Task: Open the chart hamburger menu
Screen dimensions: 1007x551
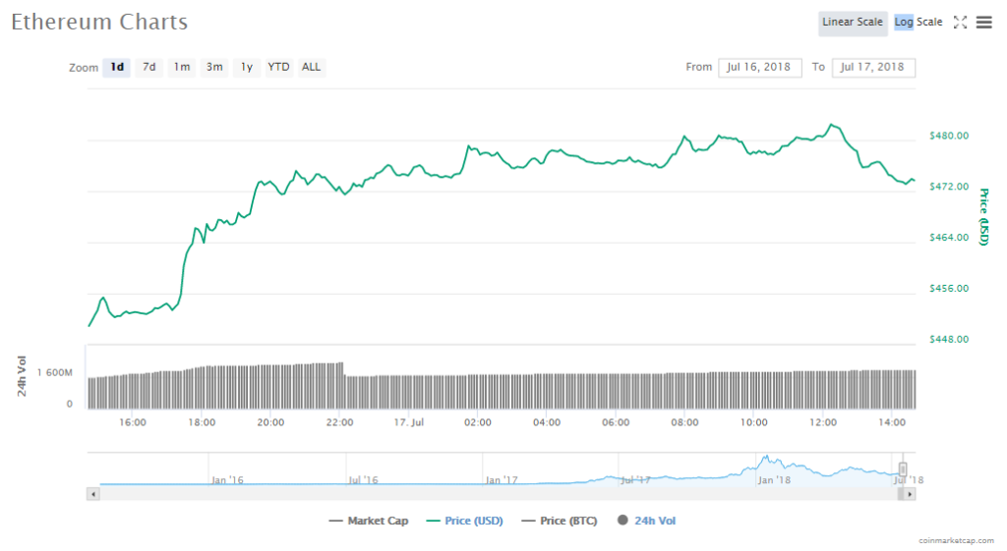Action: [x=983, y=23]
